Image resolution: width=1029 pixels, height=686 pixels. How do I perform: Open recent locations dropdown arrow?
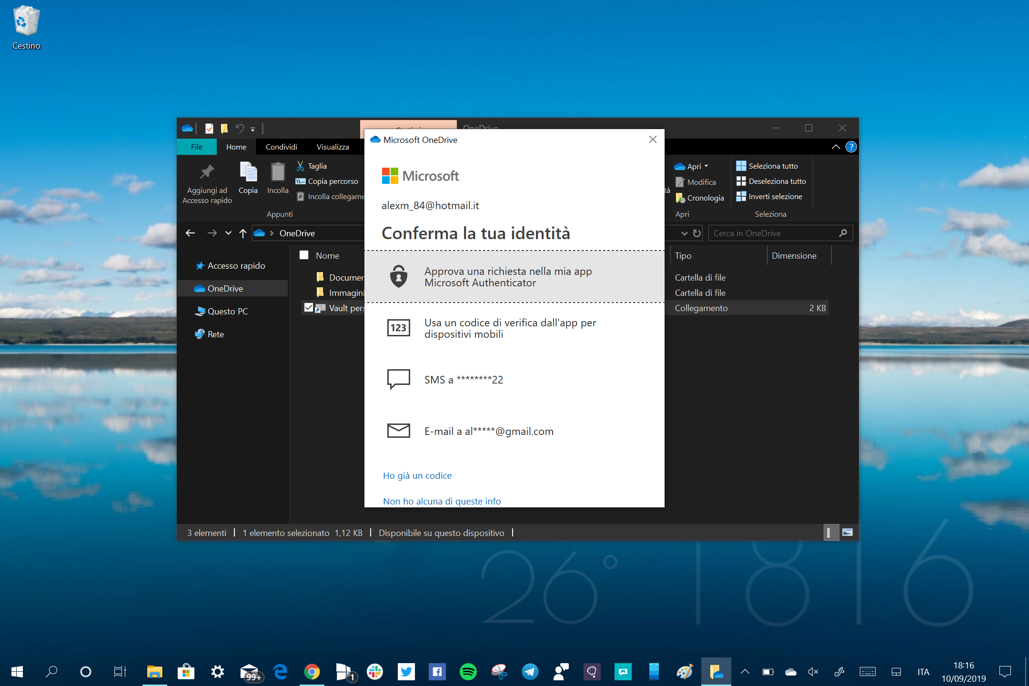pos(229,233)
